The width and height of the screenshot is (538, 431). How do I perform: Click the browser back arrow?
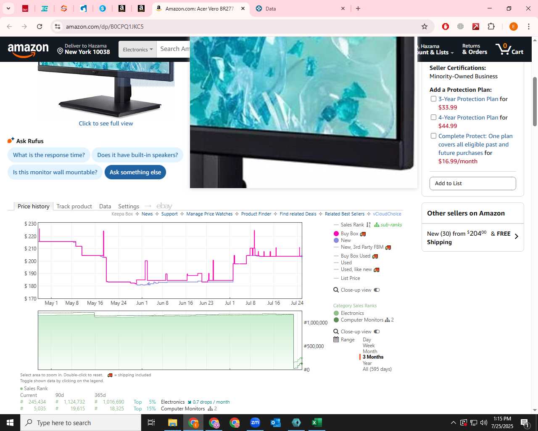[x=9, y=27]
